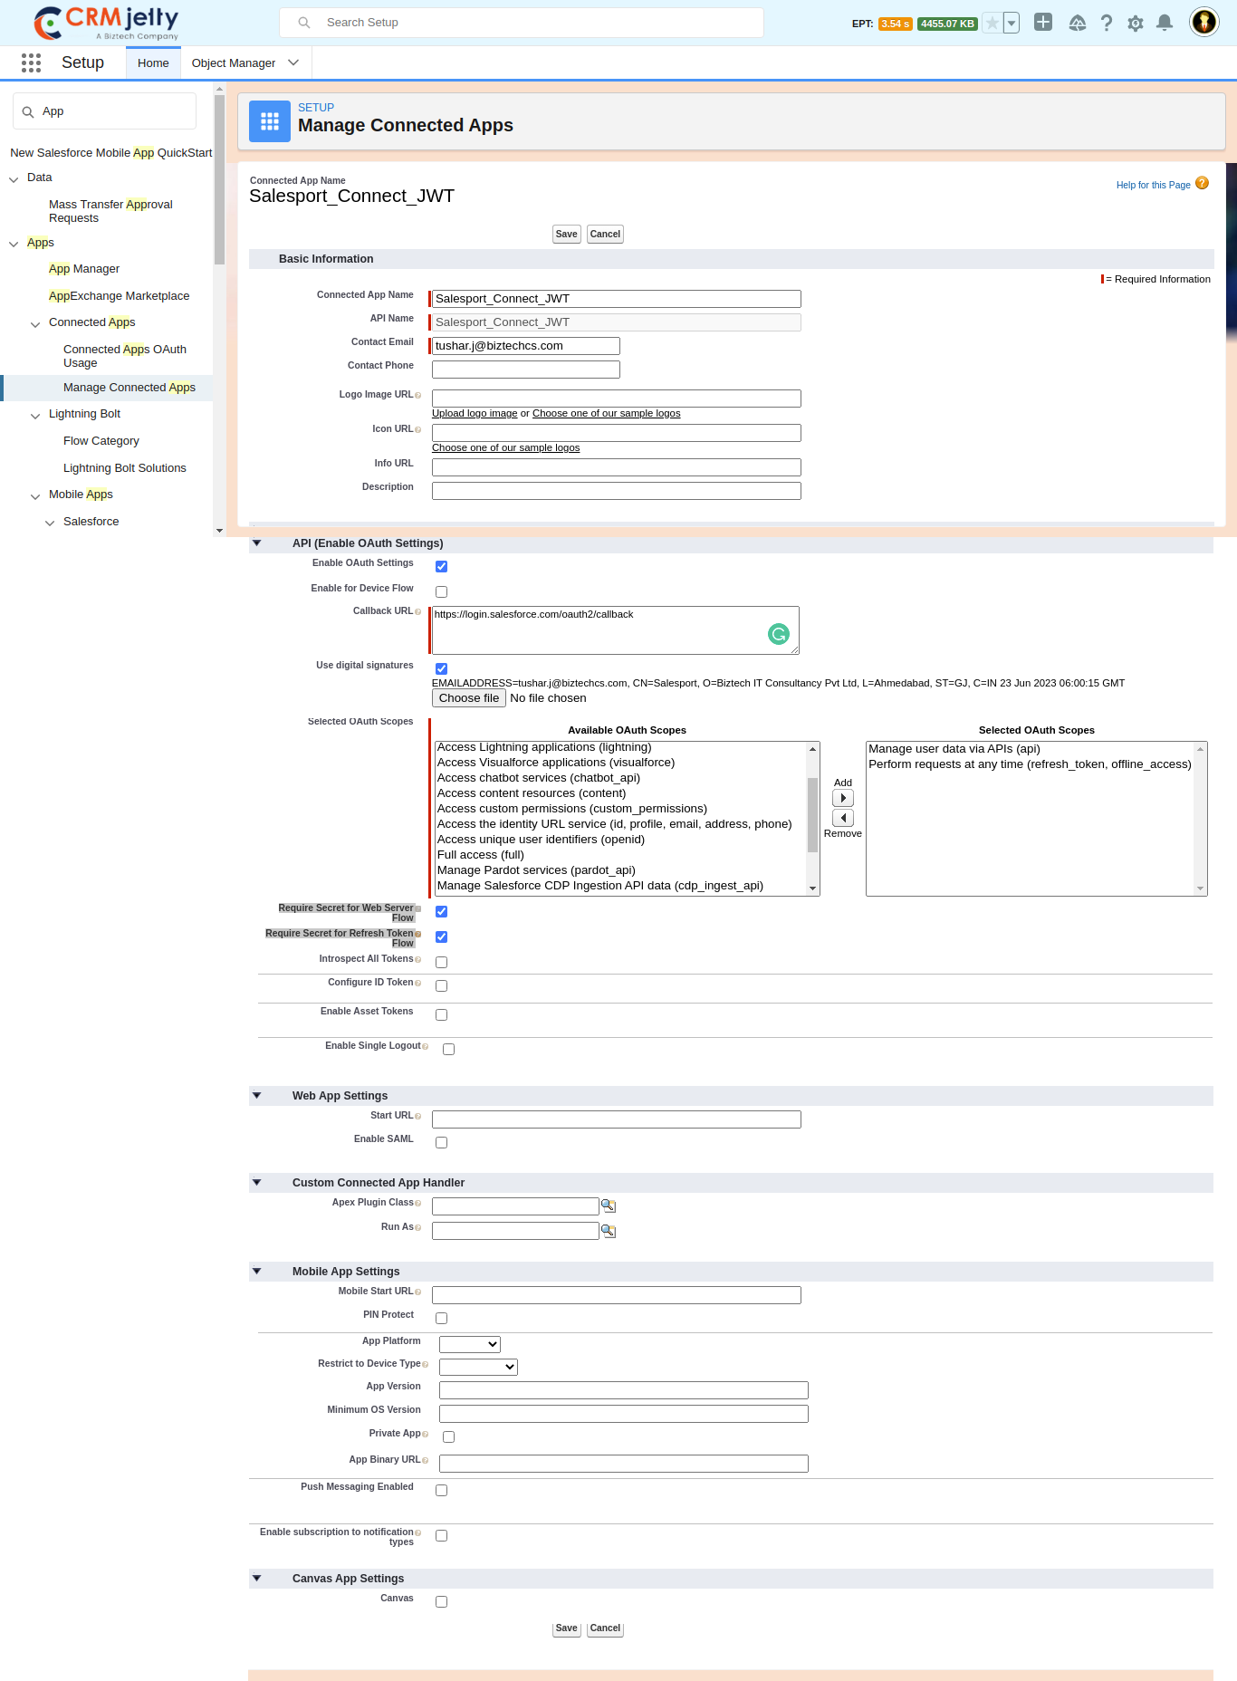Open the App Launcher grid icon
Viewport: 1237px width, 1681px height.
[31, 62]
